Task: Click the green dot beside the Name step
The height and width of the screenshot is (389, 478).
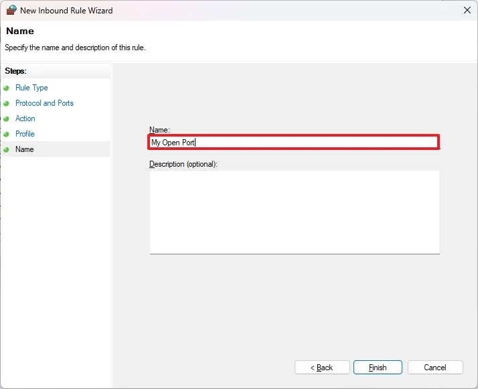Action: (7, 149)
